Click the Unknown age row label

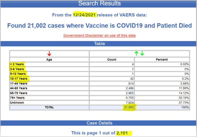tap(17, 102)
